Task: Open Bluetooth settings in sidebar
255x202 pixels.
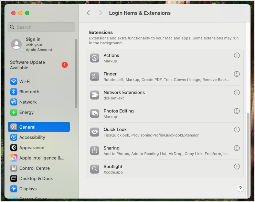Action: (39, 92)
